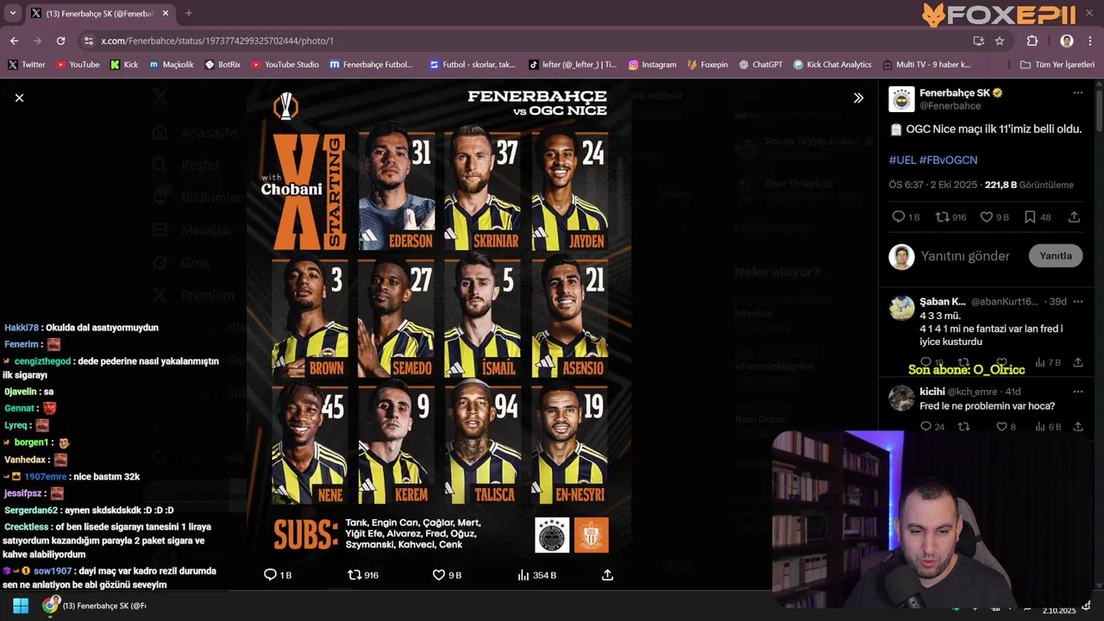Viewport: 1104px width, 621px height.
Task: Click Şaban K's reply avatar
Action: [901, 308]
